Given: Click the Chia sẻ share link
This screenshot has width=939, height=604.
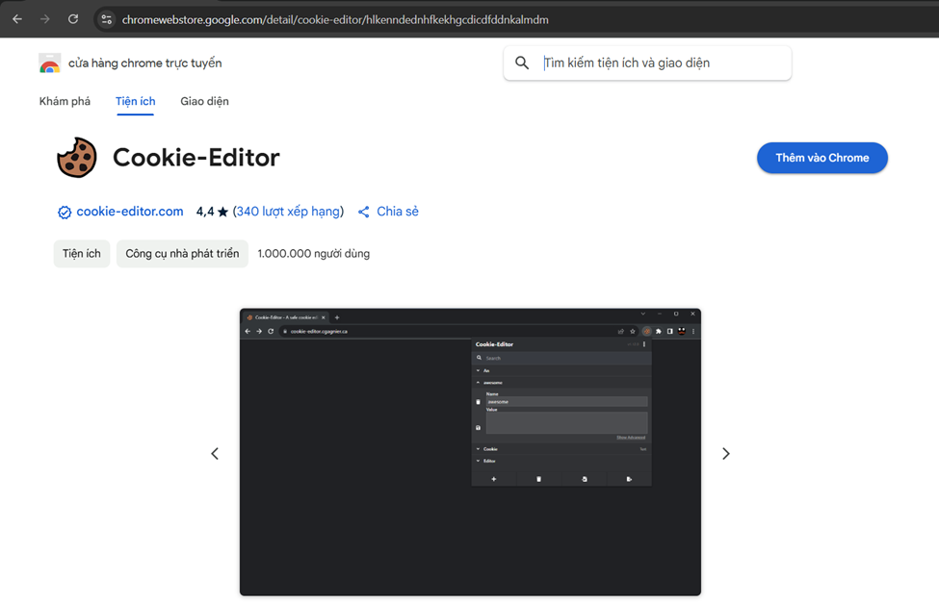Looking at the screenshot, I should point(398,211).
